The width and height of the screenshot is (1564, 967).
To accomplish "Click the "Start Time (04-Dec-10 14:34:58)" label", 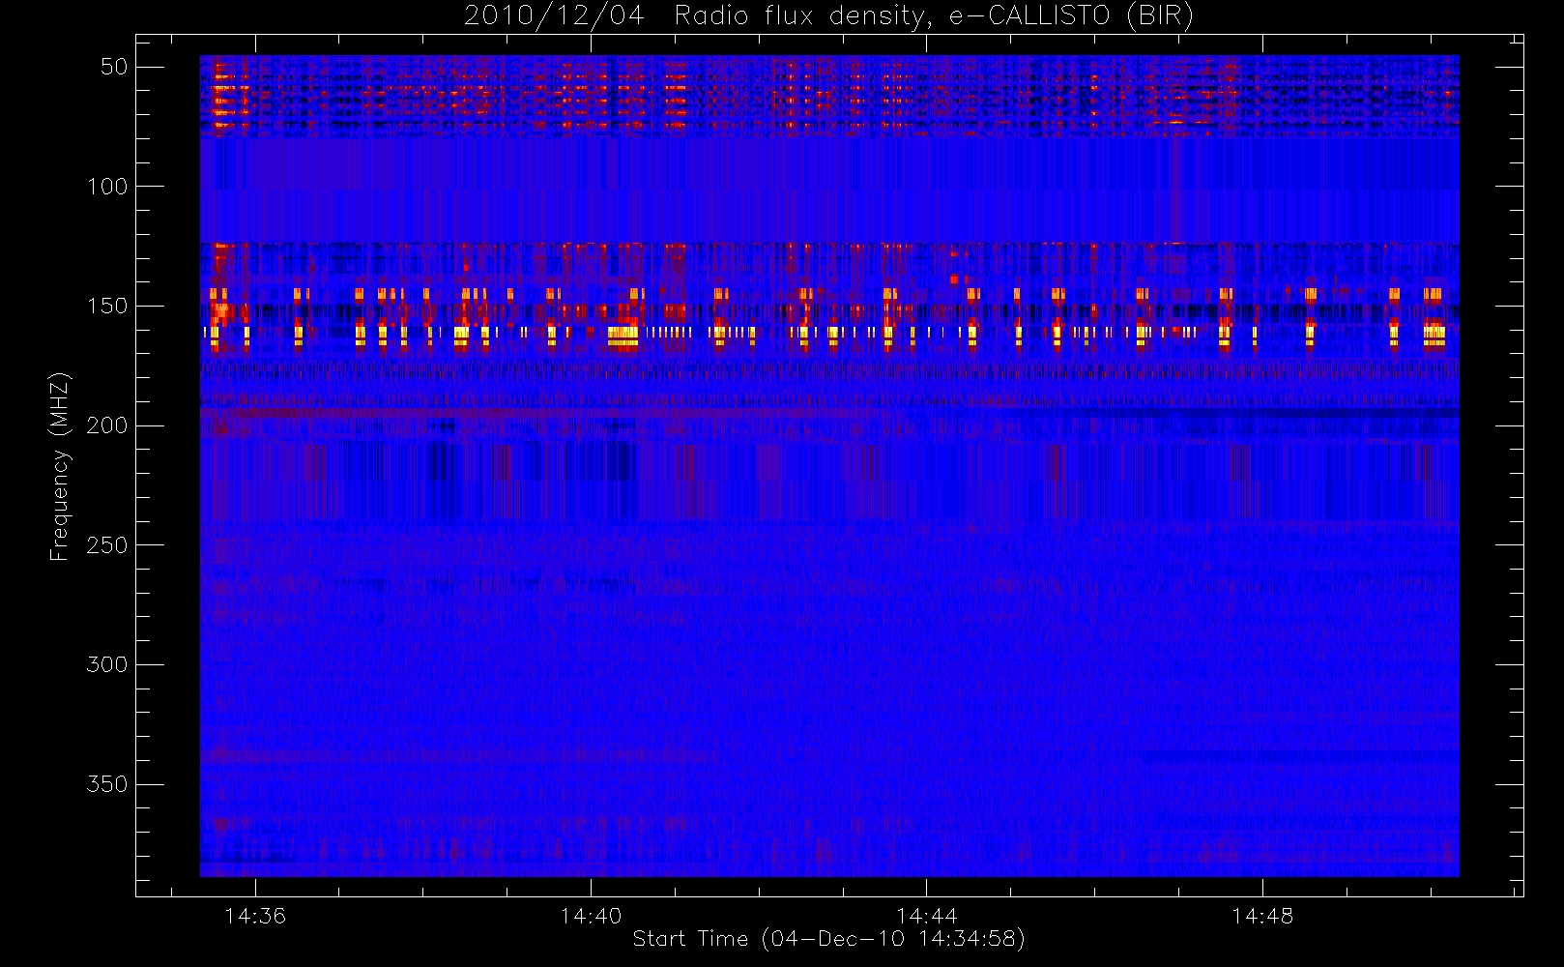I will pyautogui.click(x=828, y=939).
